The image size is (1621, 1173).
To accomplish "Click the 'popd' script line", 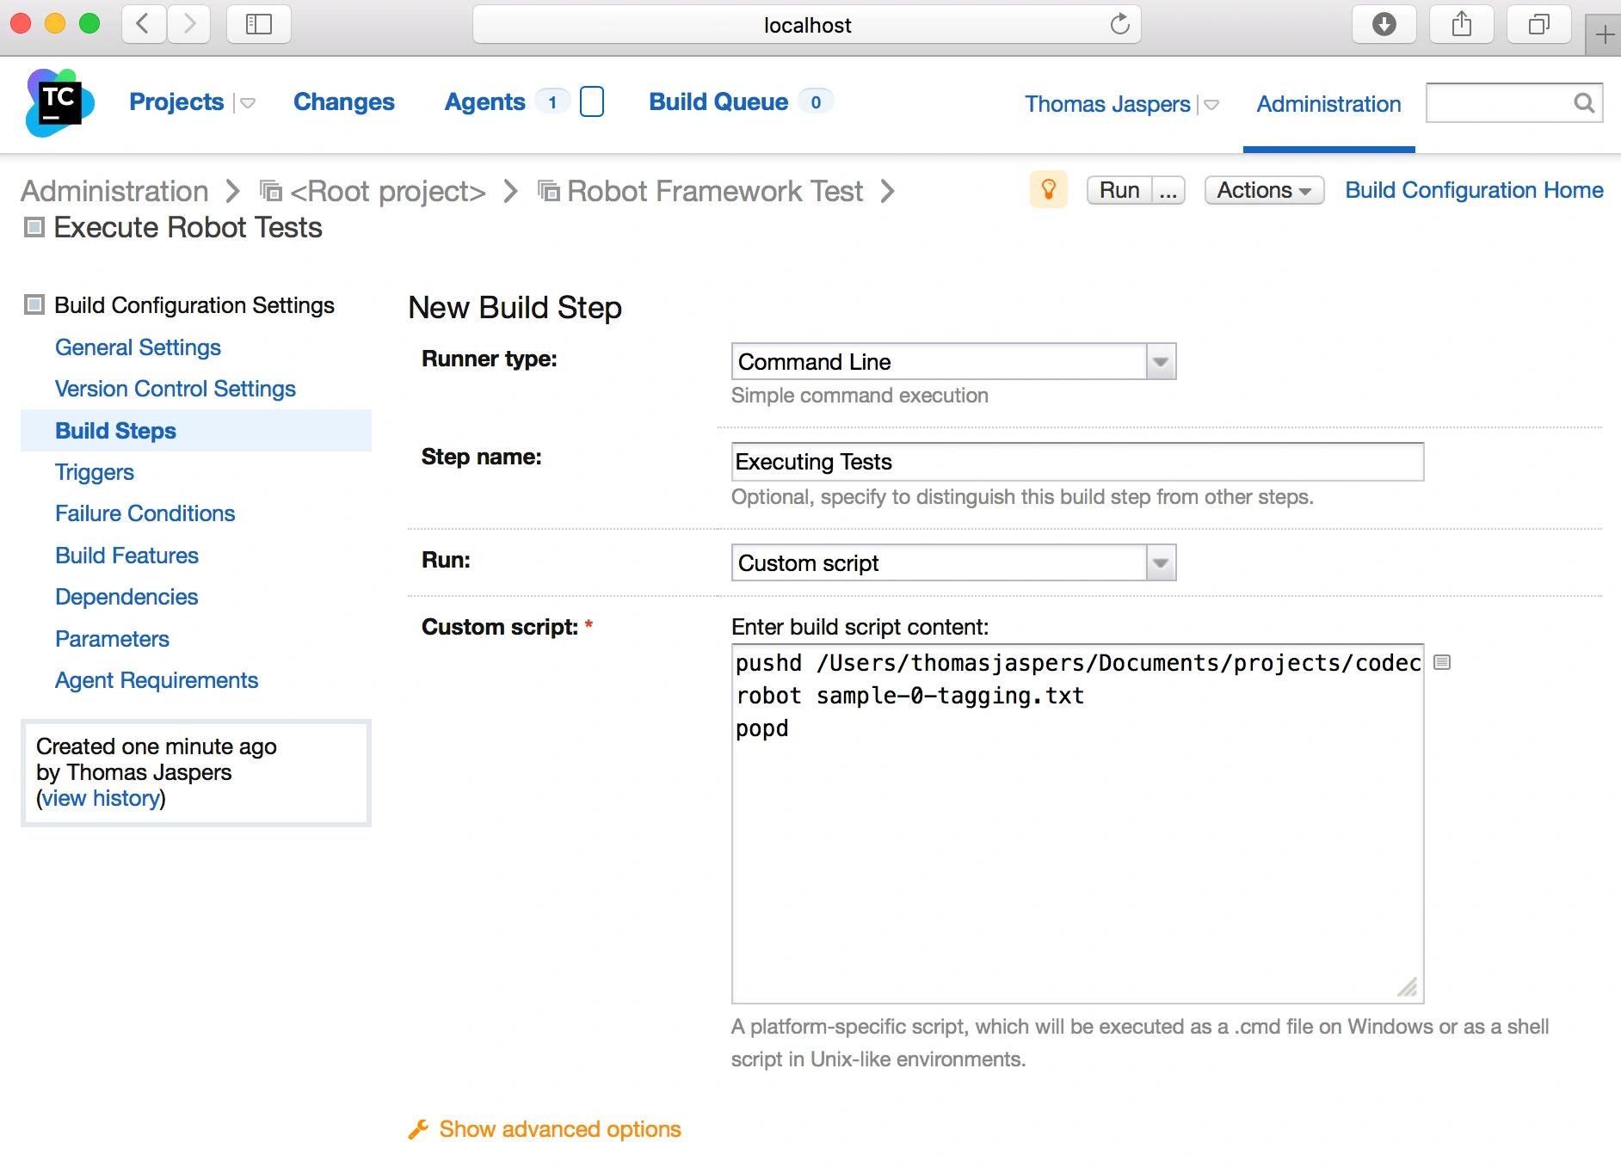I will (762, 728).
